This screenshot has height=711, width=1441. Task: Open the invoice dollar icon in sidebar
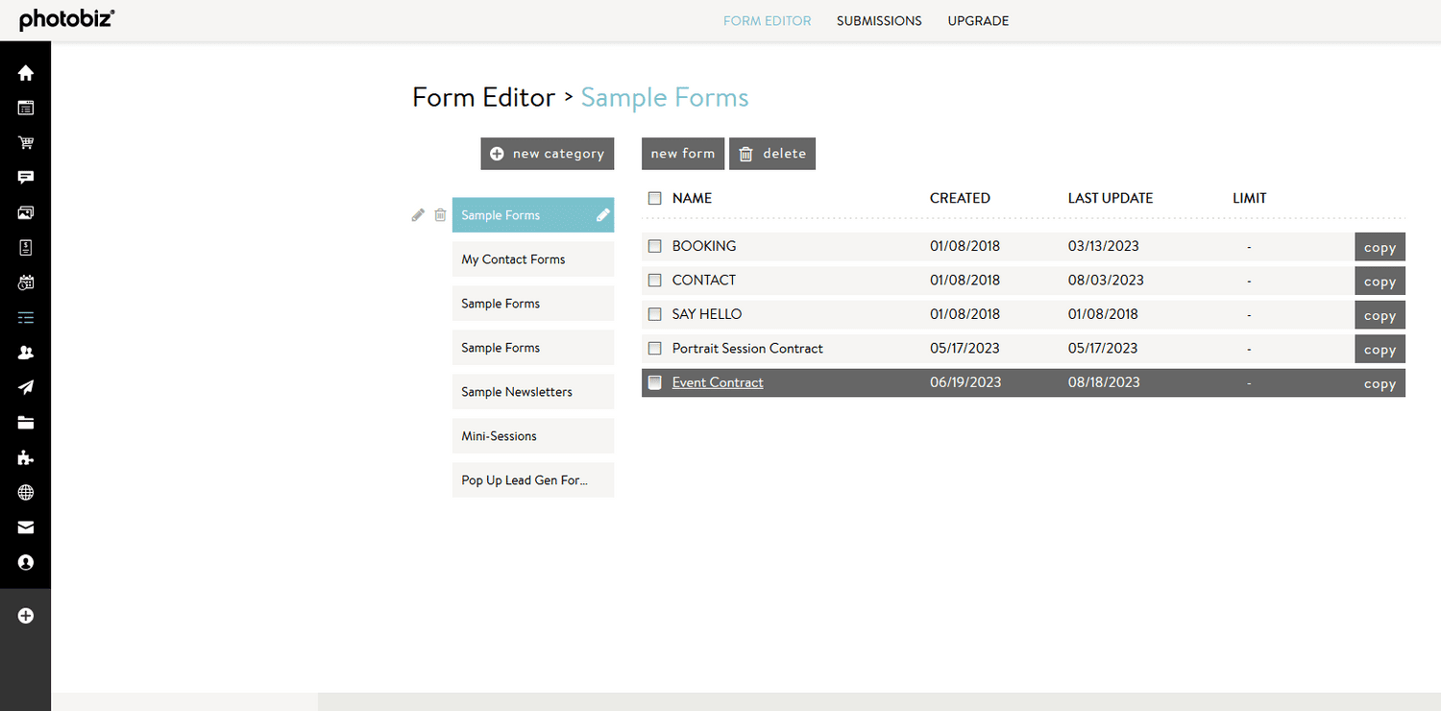[x=26, y=248]
